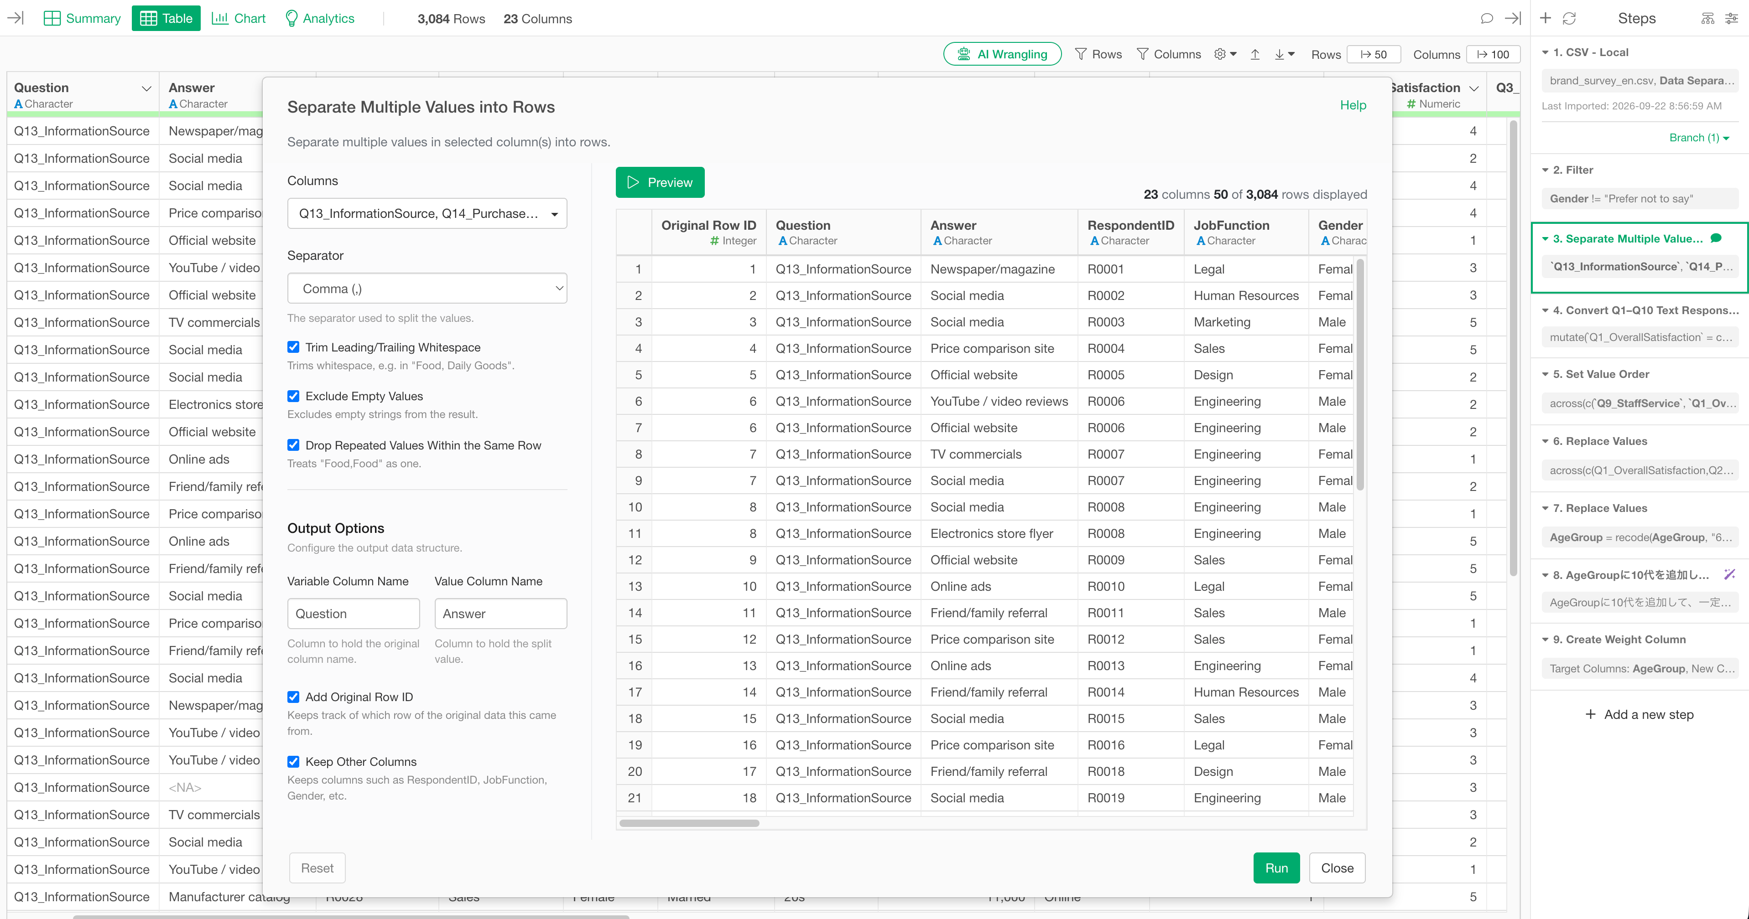Switch to the Summary tab
Viewport: 1749px width, 919px height.
click(82, 18)
